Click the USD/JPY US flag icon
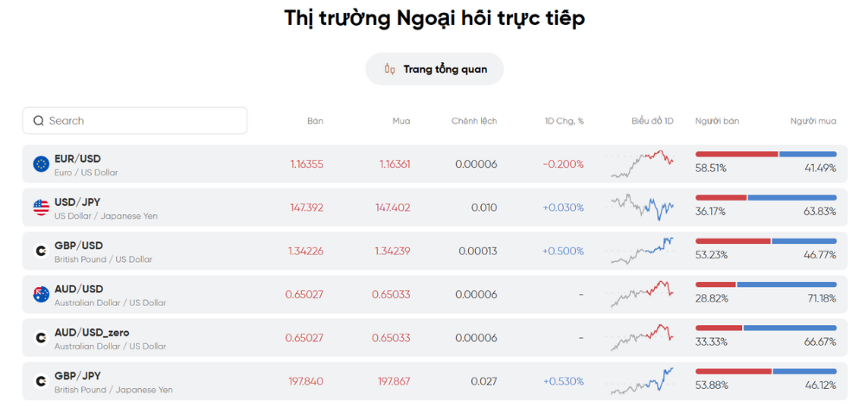This screenshot has width=865, height=408. [41, 207]
